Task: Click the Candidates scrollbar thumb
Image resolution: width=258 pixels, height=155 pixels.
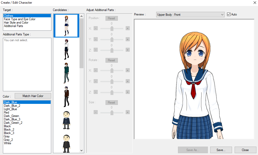Action: pyautogui.click(x=81, y=43)
